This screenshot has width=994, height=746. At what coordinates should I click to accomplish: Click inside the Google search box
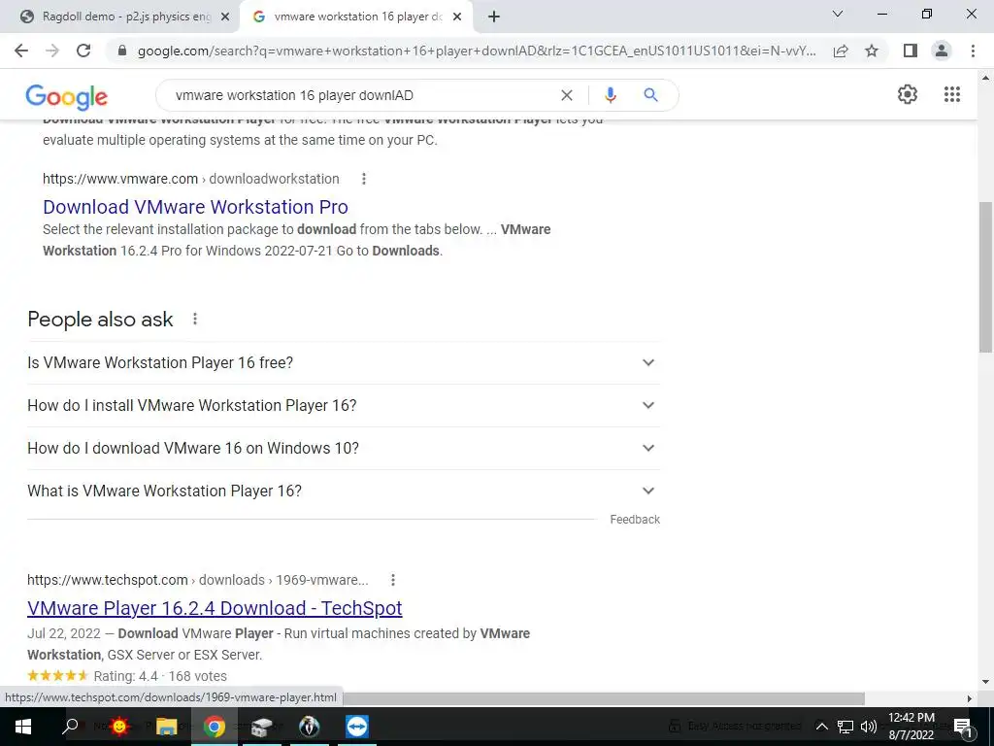click(361, 95)
